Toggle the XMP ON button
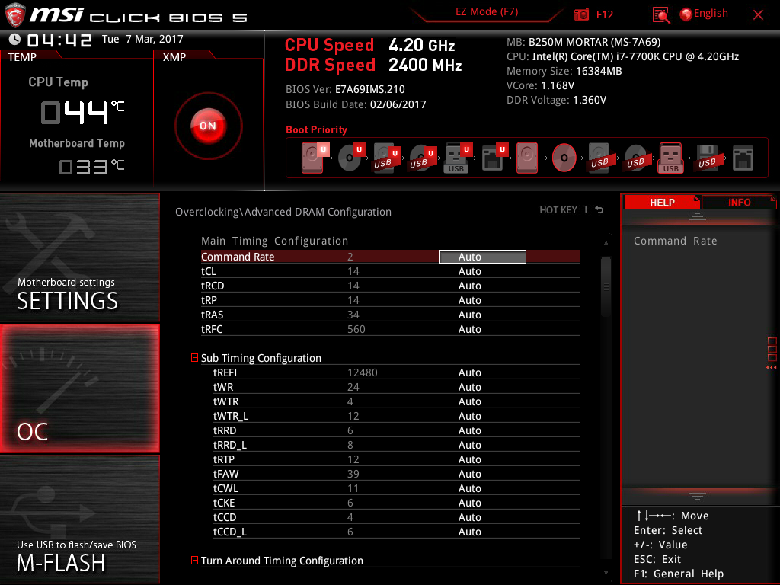The image size is (780, 585). (208, 126)
